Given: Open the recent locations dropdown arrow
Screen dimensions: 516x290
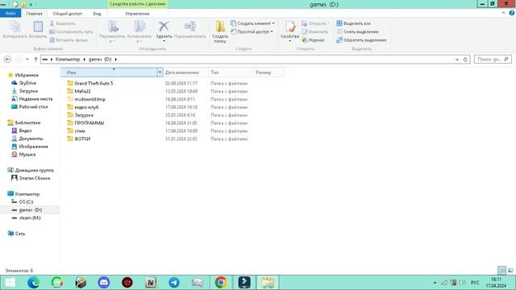Looking at the screenshot, I should [x=27, y=59].
